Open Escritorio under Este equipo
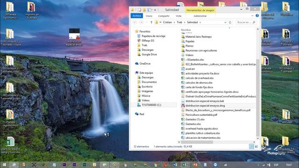The height and width of the screenshot is (168, 299). pos(147,86)
